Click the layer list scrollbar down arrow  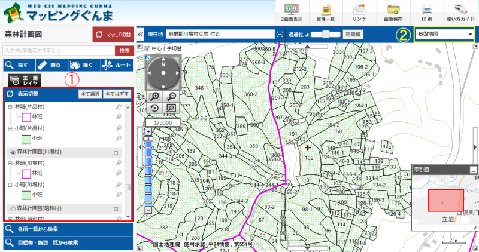[128, 217]
